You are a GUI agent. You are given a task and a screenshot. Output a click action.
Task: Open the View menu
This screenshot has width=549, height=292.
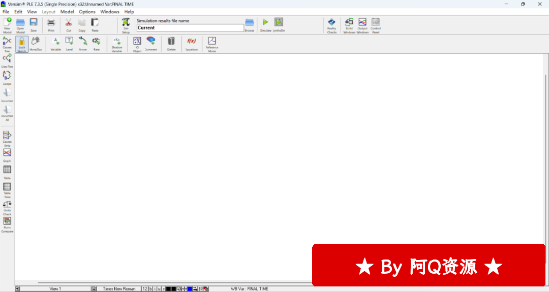pos(32,12)
